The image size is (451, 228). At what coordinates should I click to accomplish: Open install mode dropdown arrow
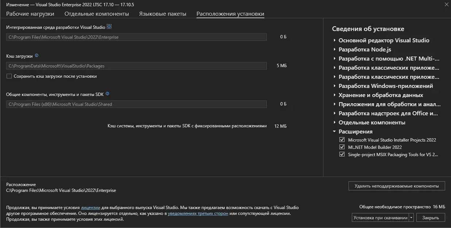(411, 218)
